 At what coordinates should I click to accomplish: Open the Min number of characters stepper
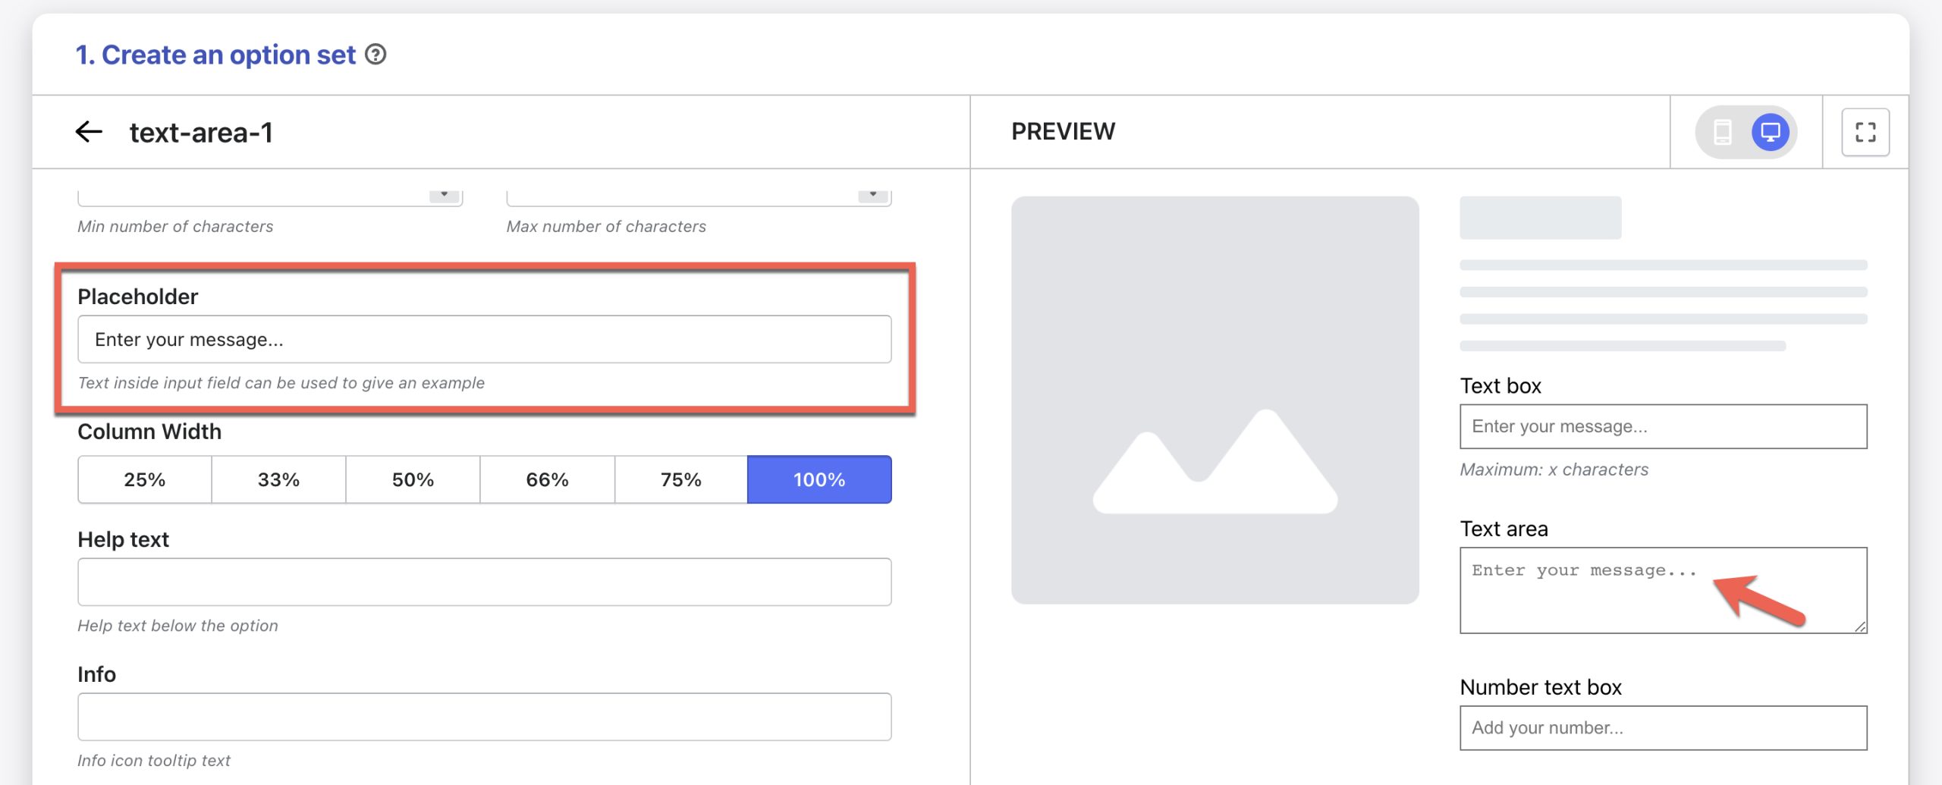445,195
